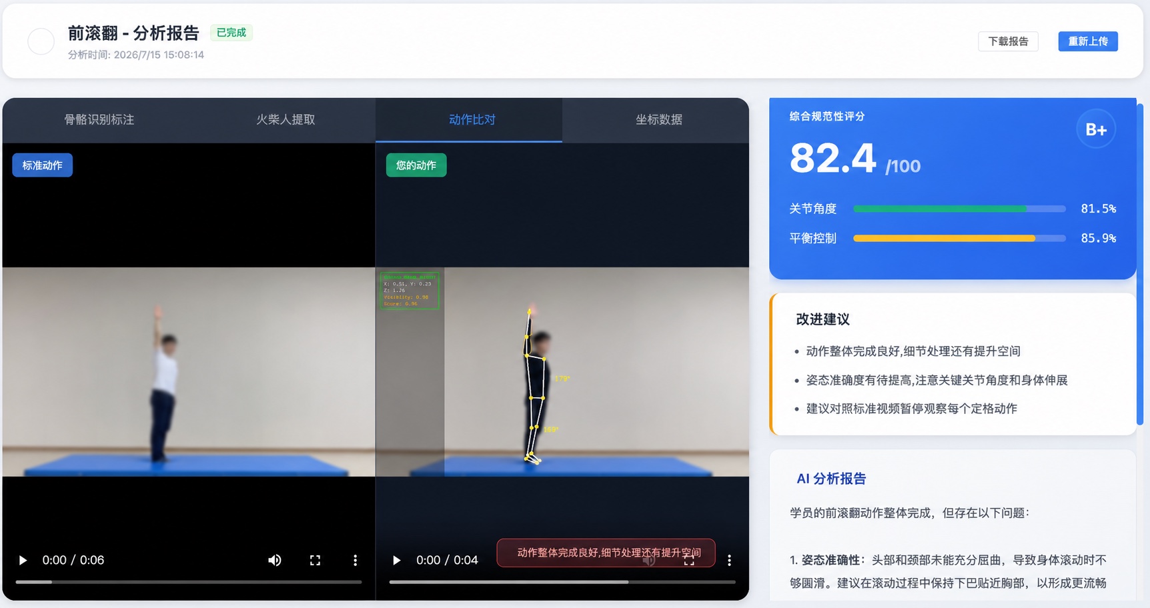Play the standard action video
Viewport: 1150px width, 608px height.
point(23,560)
